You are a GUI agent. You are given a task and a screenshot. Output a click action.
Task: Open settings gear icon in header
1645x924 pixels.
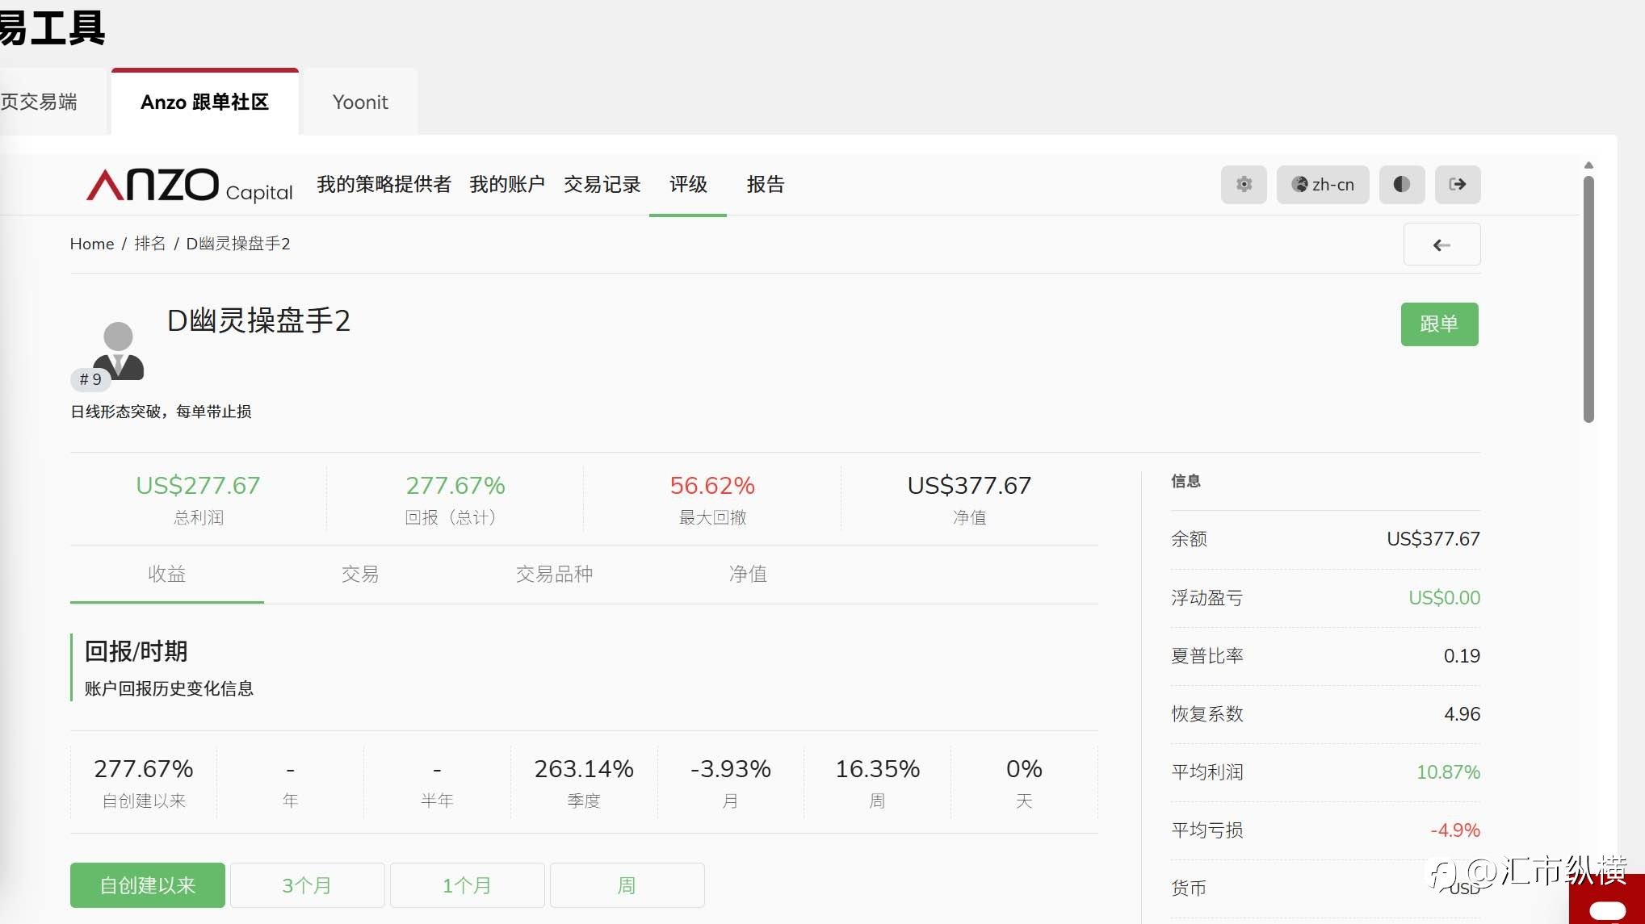pyautogui.click(x=1244, y=185)
